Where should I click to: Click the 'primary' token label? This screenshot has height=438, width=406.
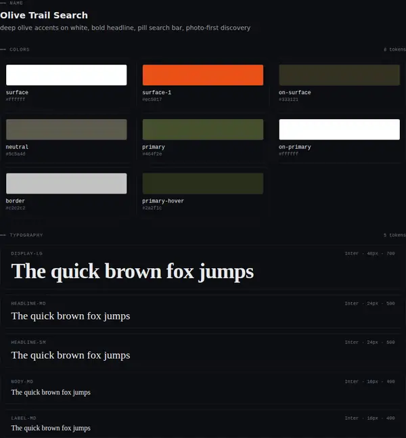tap(154, 147)
